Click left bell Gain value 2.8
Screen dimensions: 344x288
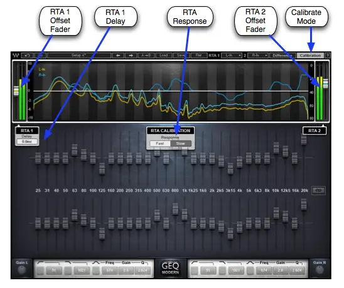126,270
